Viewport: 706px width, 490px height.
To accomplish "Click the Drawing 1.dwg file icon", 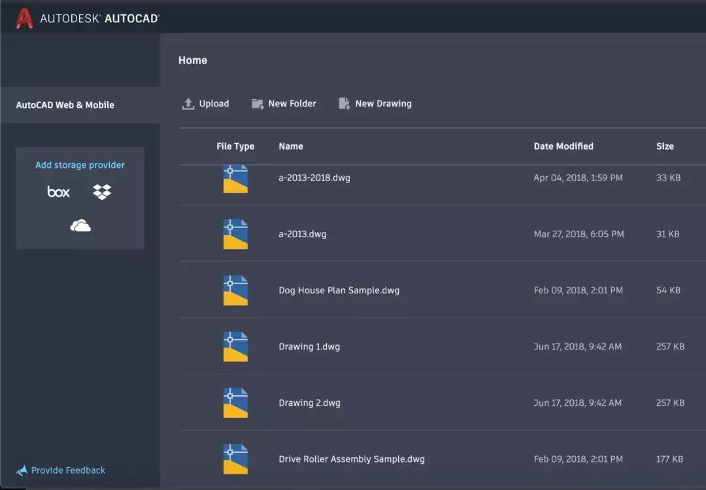I will click(x=235, y=346).
